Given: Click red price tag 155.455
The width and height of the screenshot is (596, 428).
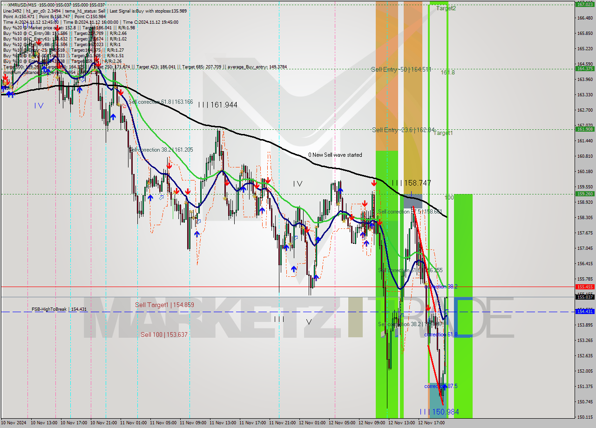Looking at the screenshot, I should pos(584,287).
